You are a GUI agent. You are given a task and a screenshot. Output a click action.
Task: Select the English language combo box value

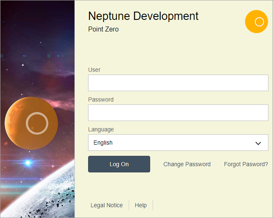165,143
